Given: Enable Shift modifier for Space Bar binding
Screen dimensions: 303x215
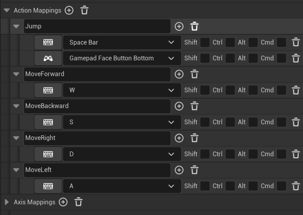Looking at the screenshot, I should (205, 42).
